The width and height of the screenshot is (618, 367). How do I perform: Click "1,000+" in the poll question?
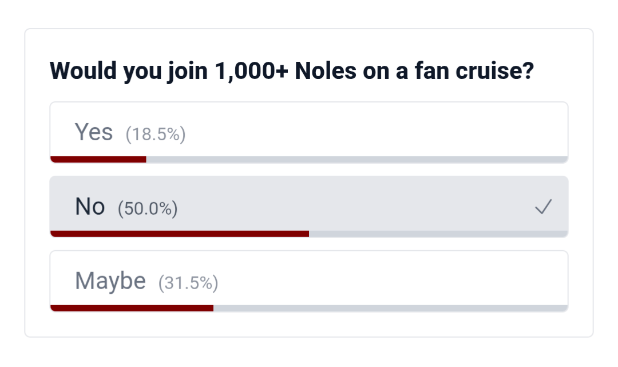click(x=252, y=70)
